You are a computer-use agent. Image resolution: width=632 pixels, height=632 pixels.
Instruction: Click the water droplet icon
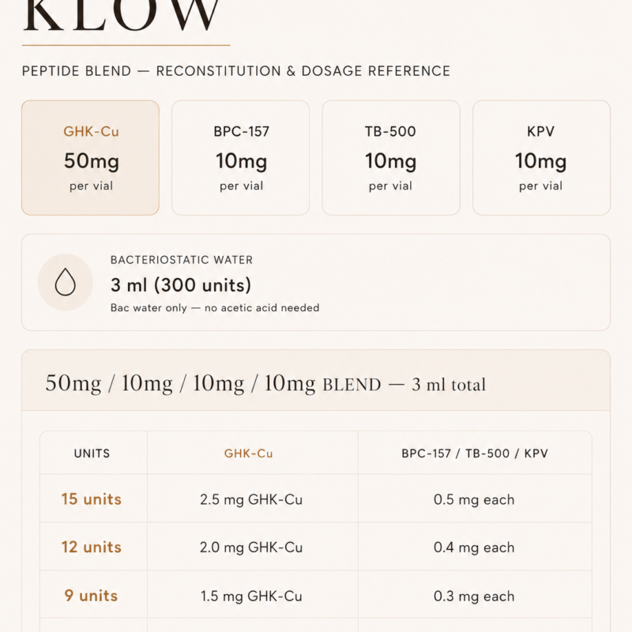coord(66,282)
